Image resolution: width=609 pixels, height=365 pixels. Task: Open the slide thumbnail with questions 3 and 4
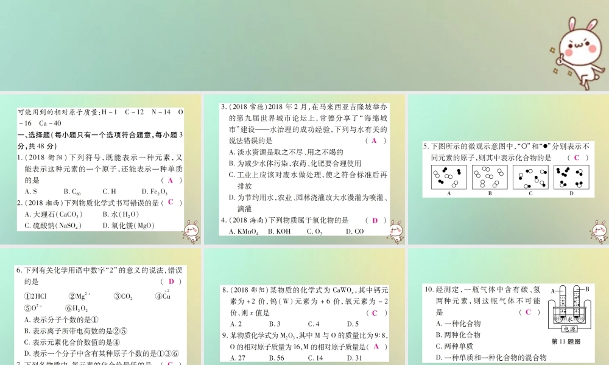304,170
